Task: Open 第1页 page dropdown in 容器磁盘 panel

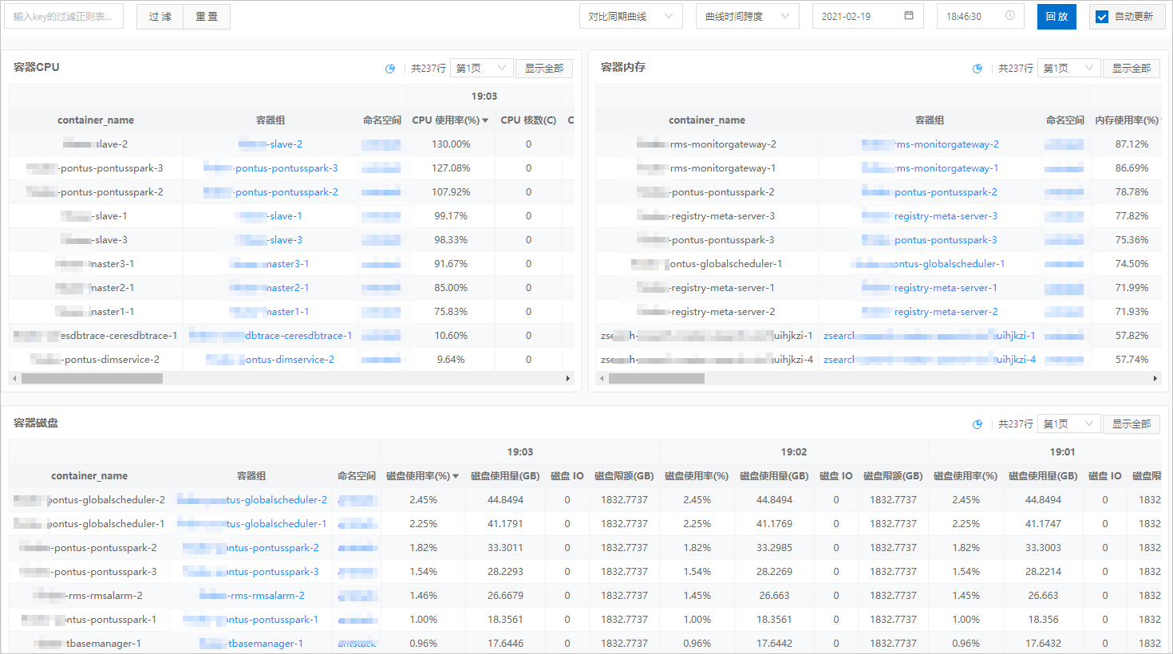Action: coord(1069,424)
